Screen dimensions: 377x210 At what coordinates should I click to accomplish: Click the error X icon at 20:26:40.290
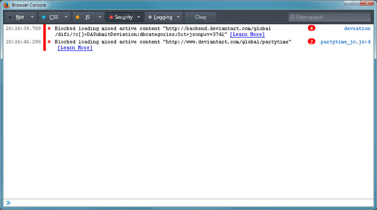(49, 42)
